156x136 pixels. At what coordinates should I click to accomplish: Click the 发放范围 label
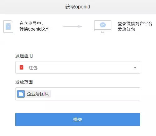[x=24, y=82]
